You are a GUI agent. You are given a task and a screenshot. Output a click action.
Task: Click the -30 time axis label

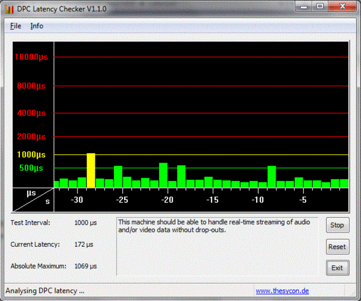click(77, 200)
